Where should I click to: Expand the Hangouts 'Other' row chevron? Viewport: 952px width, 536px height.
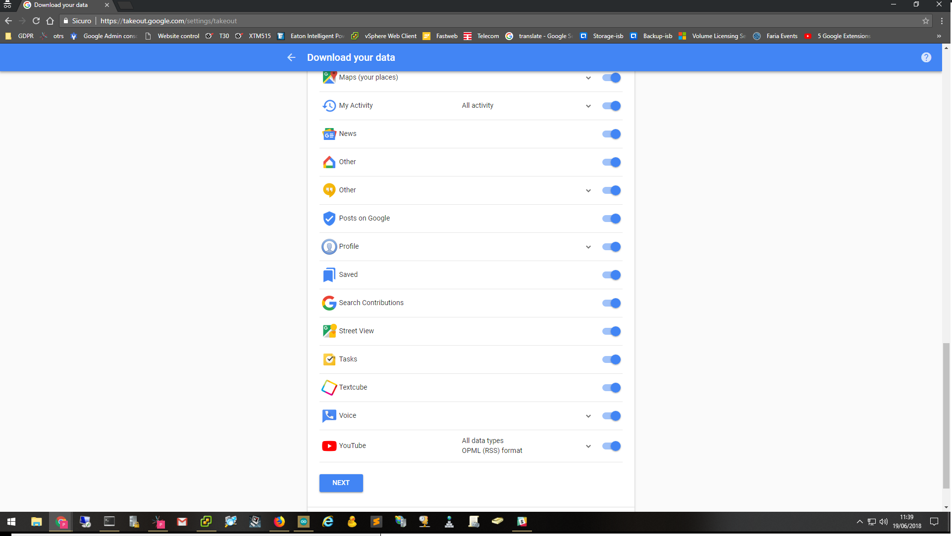coord(588,190)
